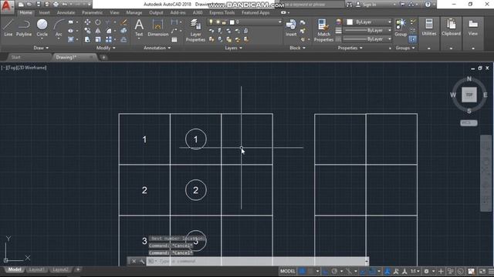The image size is (494, 277).
Task: Toggle ortho mode in status bar
Action: pos(326,271)
